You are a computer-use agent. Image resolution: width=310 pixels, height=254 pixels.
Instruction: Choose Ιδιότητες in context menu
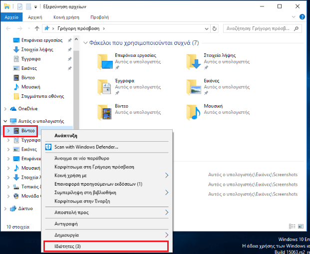tap(107, 247)
